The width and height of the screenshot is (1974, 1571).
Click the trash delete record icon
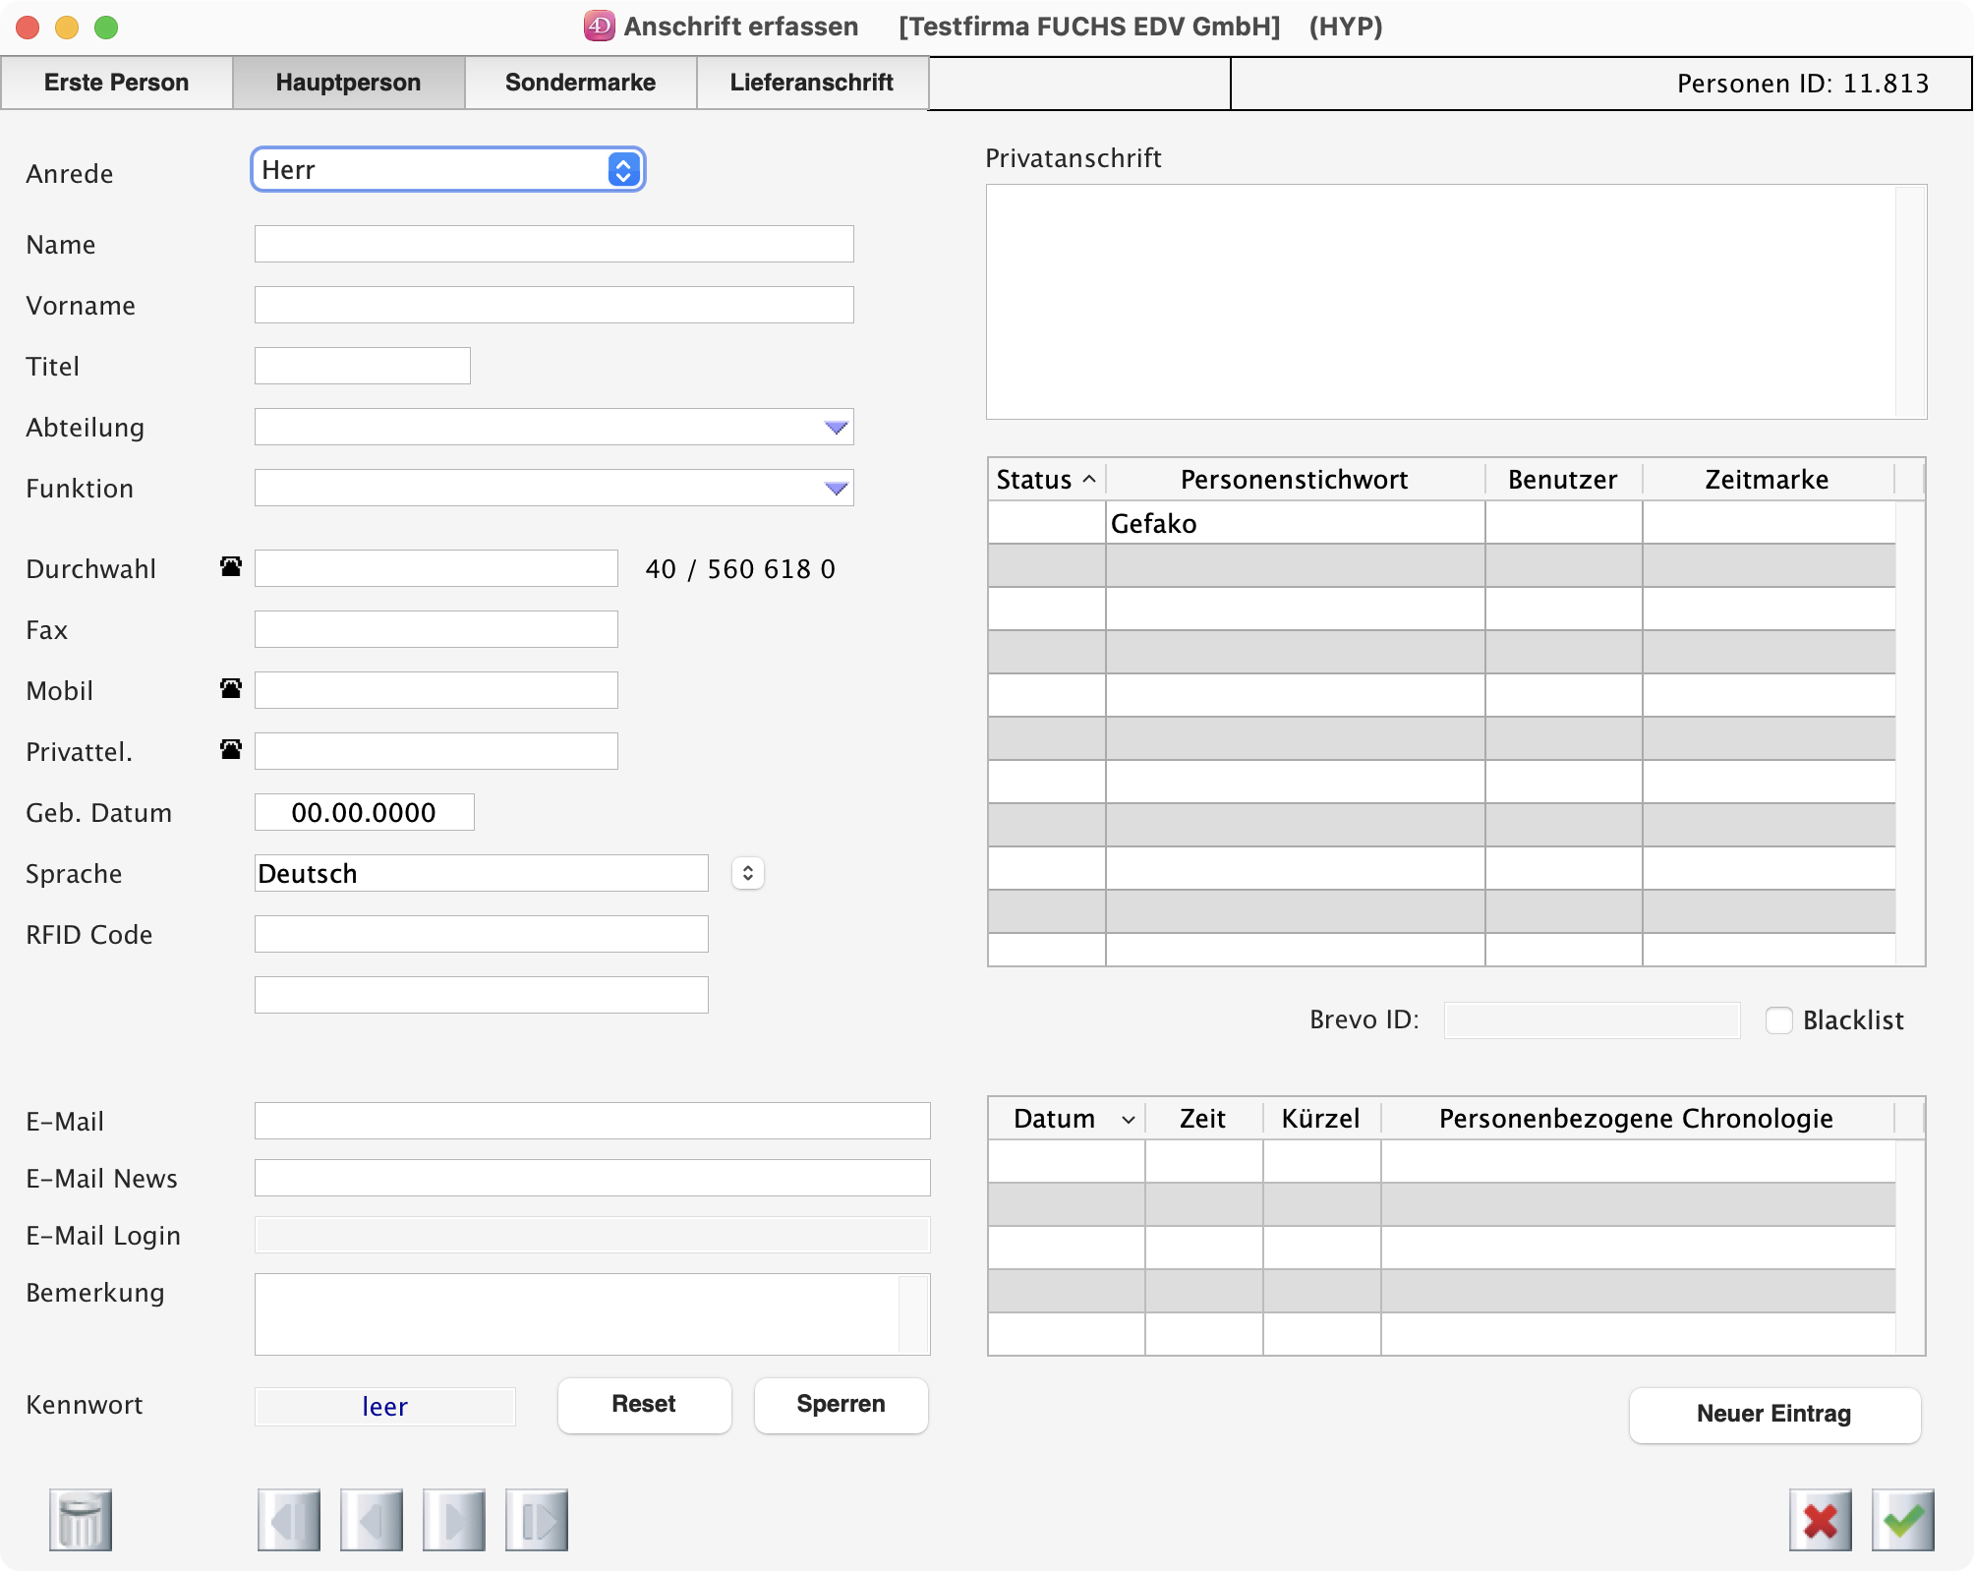coord(81,1520)
